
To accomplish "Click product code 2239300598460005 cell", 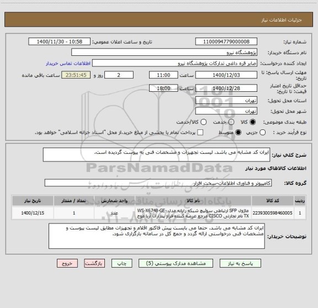I will [273, 213].
